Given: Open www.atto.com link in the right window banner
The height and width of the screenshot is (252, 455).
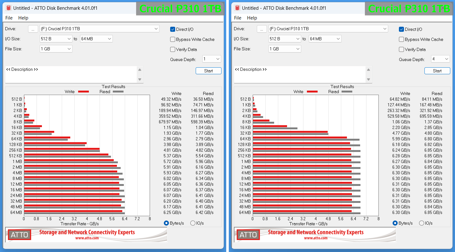Looking at the screenshot, I should [x=316, y=238].
